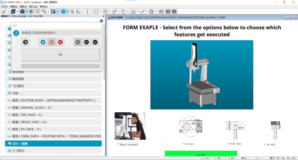The width and height of the screenshot is (298, 160).
Task: Open the 文件(F) menu
Action: pyautogui.click(x=5, y=7)
